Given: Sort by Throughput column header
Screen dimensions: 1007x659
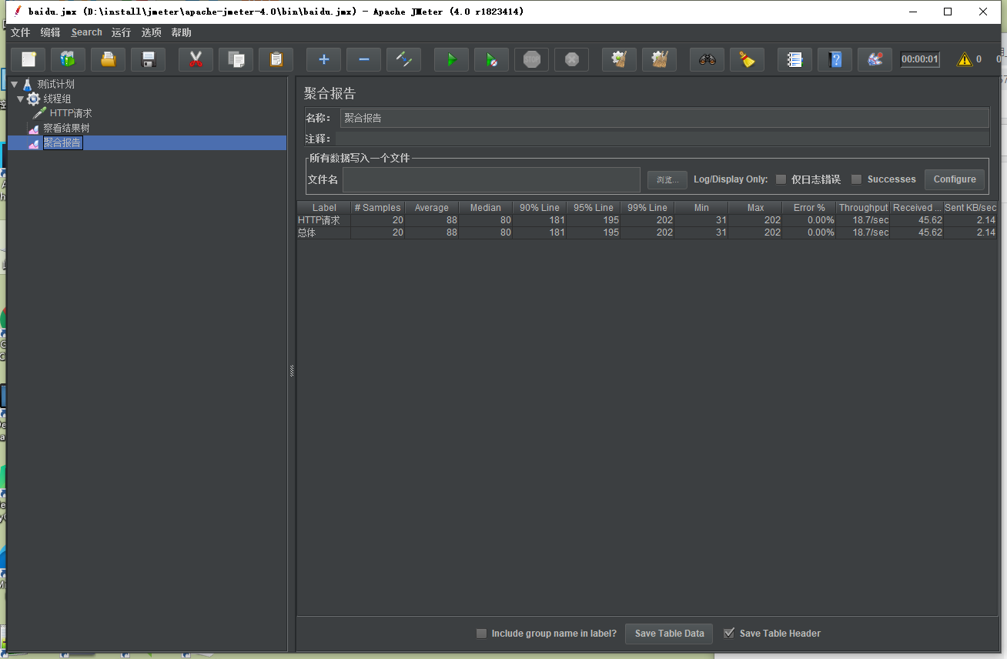Looking at the screenshot, I should click(863, 208).
